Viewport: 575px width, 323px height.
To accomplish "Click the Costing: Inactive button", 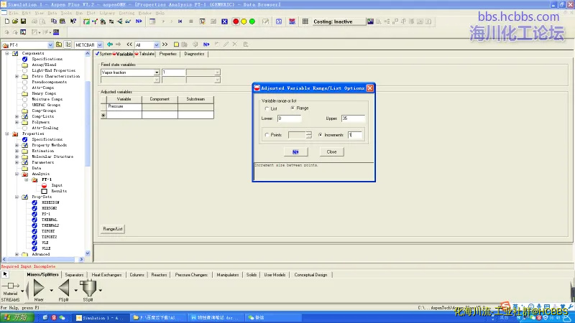I will click(x=339, y=22).
